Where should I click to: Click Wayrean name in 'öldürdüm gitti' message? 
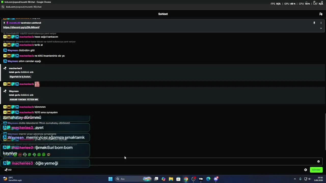12,50
